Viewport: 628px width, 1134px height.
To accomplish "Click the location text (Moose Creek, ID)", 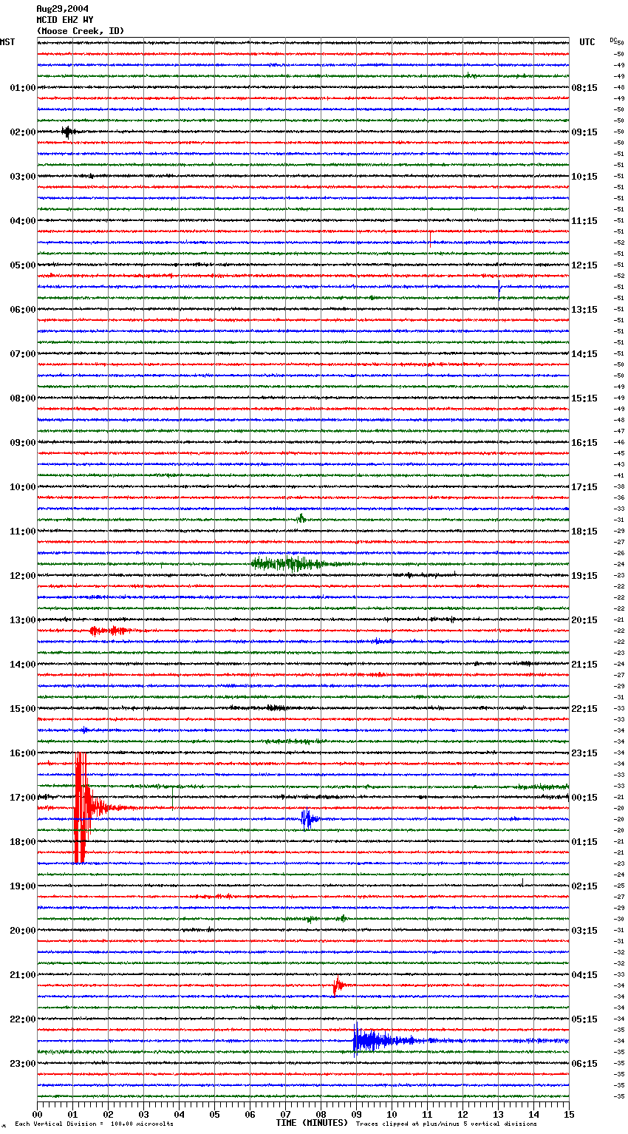I will (81, 31).
